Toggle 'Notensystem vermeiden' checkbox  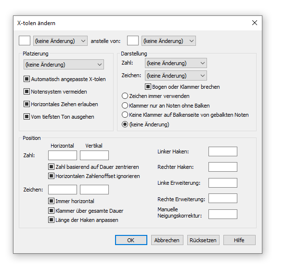coord(27,92)
